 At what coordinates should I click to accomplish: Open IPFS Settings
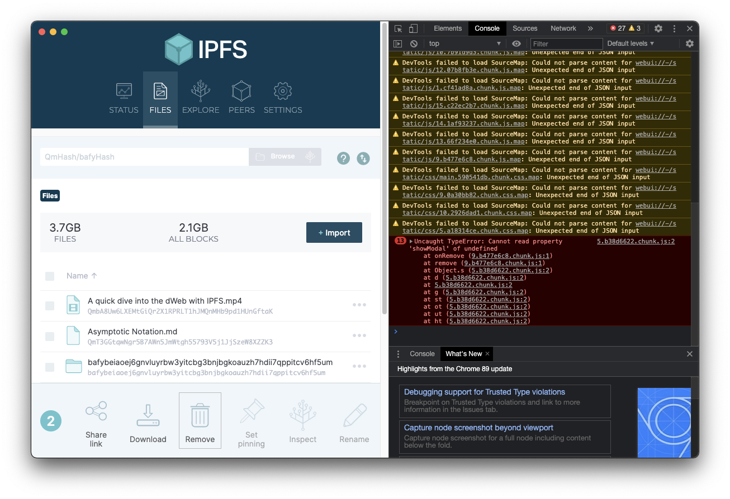pos(283,98)
